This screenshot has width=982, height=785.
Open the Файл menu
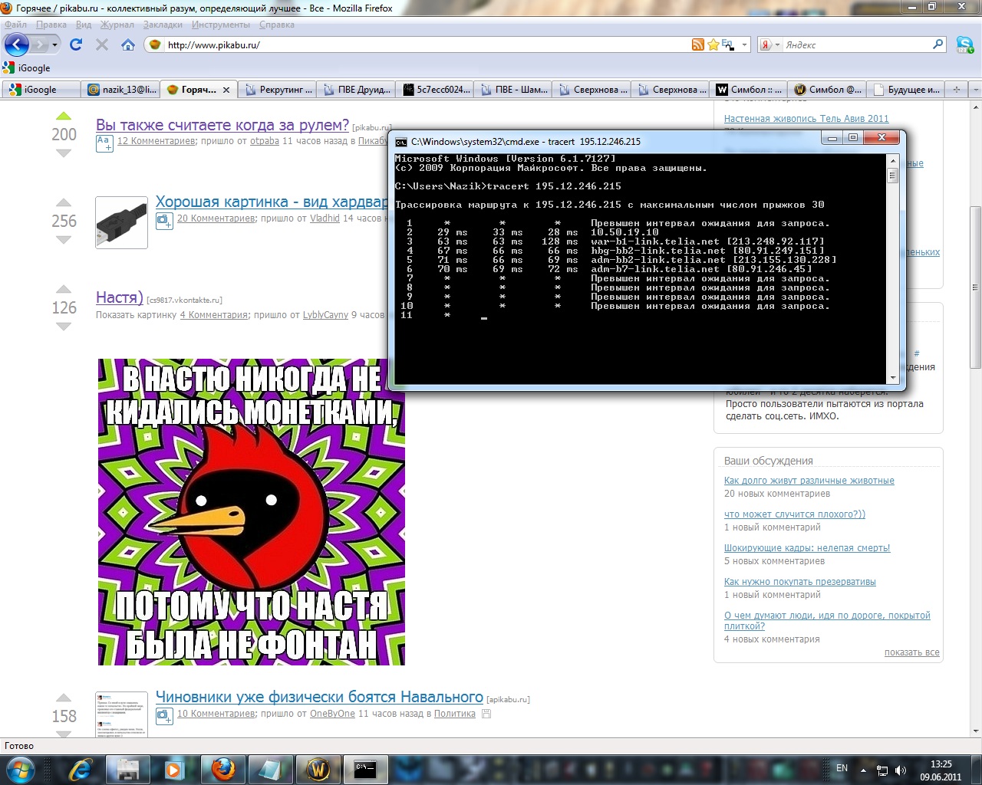pos(15,25)
